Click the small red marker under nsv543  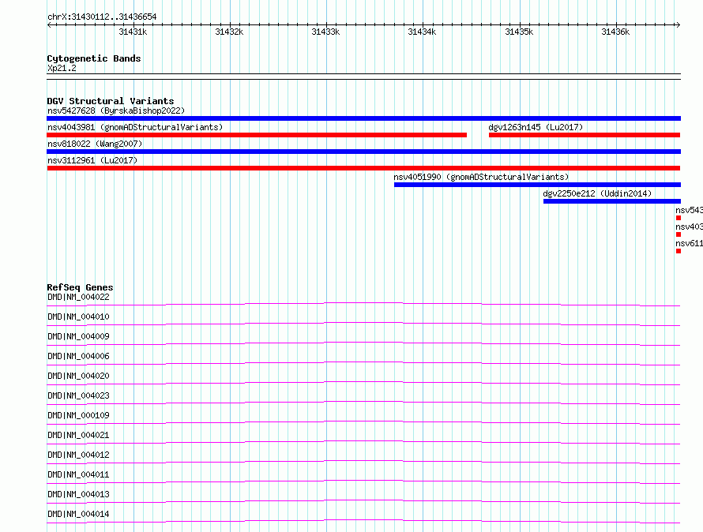679,218
